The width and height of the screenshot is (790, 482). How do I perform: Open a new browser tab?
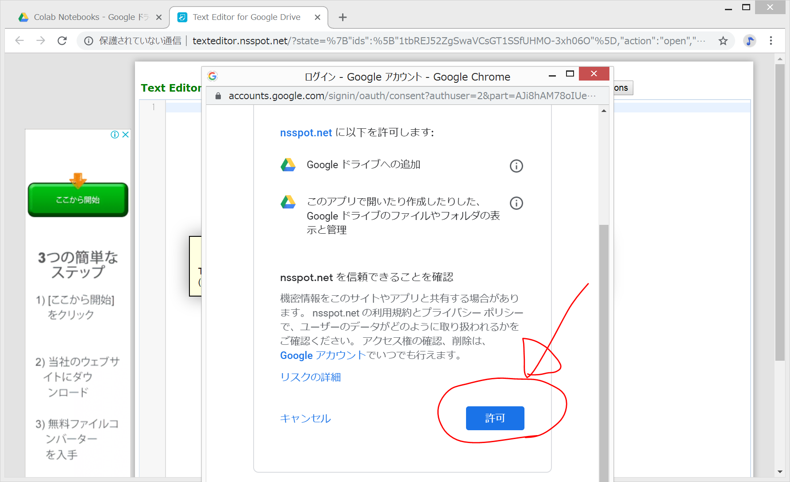(343, 17)
